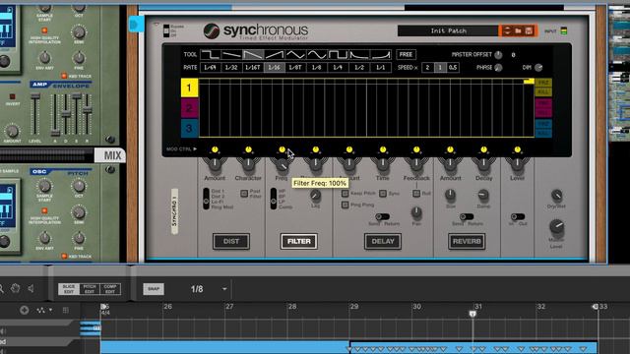Click the REVERB effect button

pyautogui.click(x=467, y=241)
